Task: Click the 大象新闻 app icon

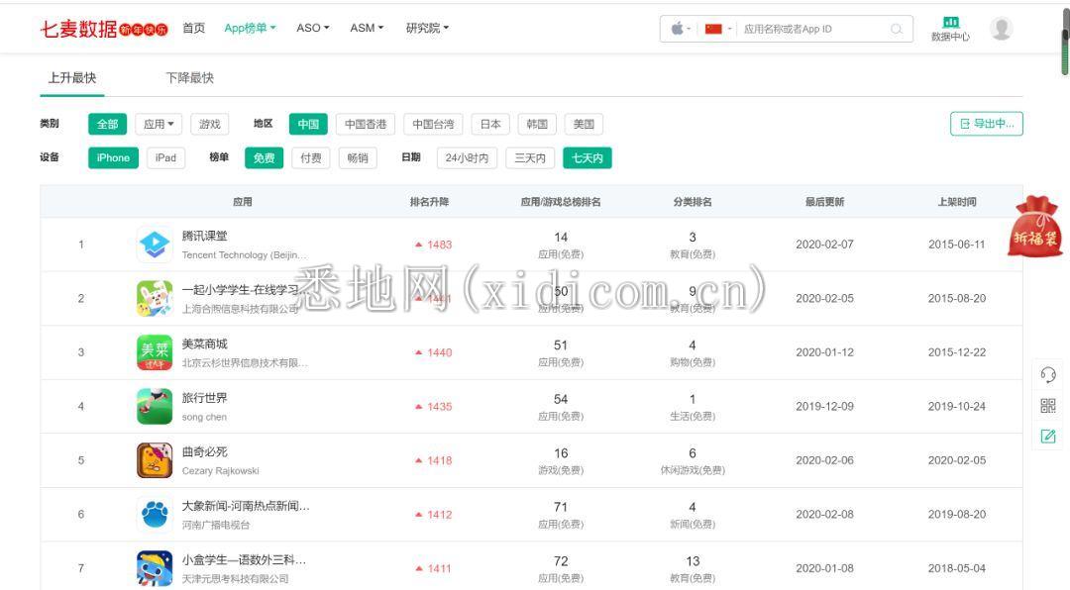Action: click(155, 515)
